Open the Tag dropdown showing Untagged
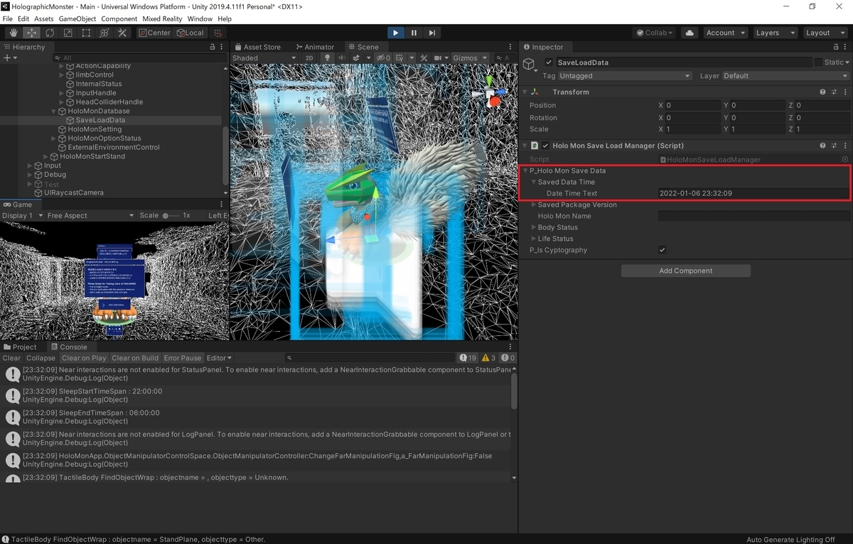Screen dimensions: 853x544 coord(624,76)
